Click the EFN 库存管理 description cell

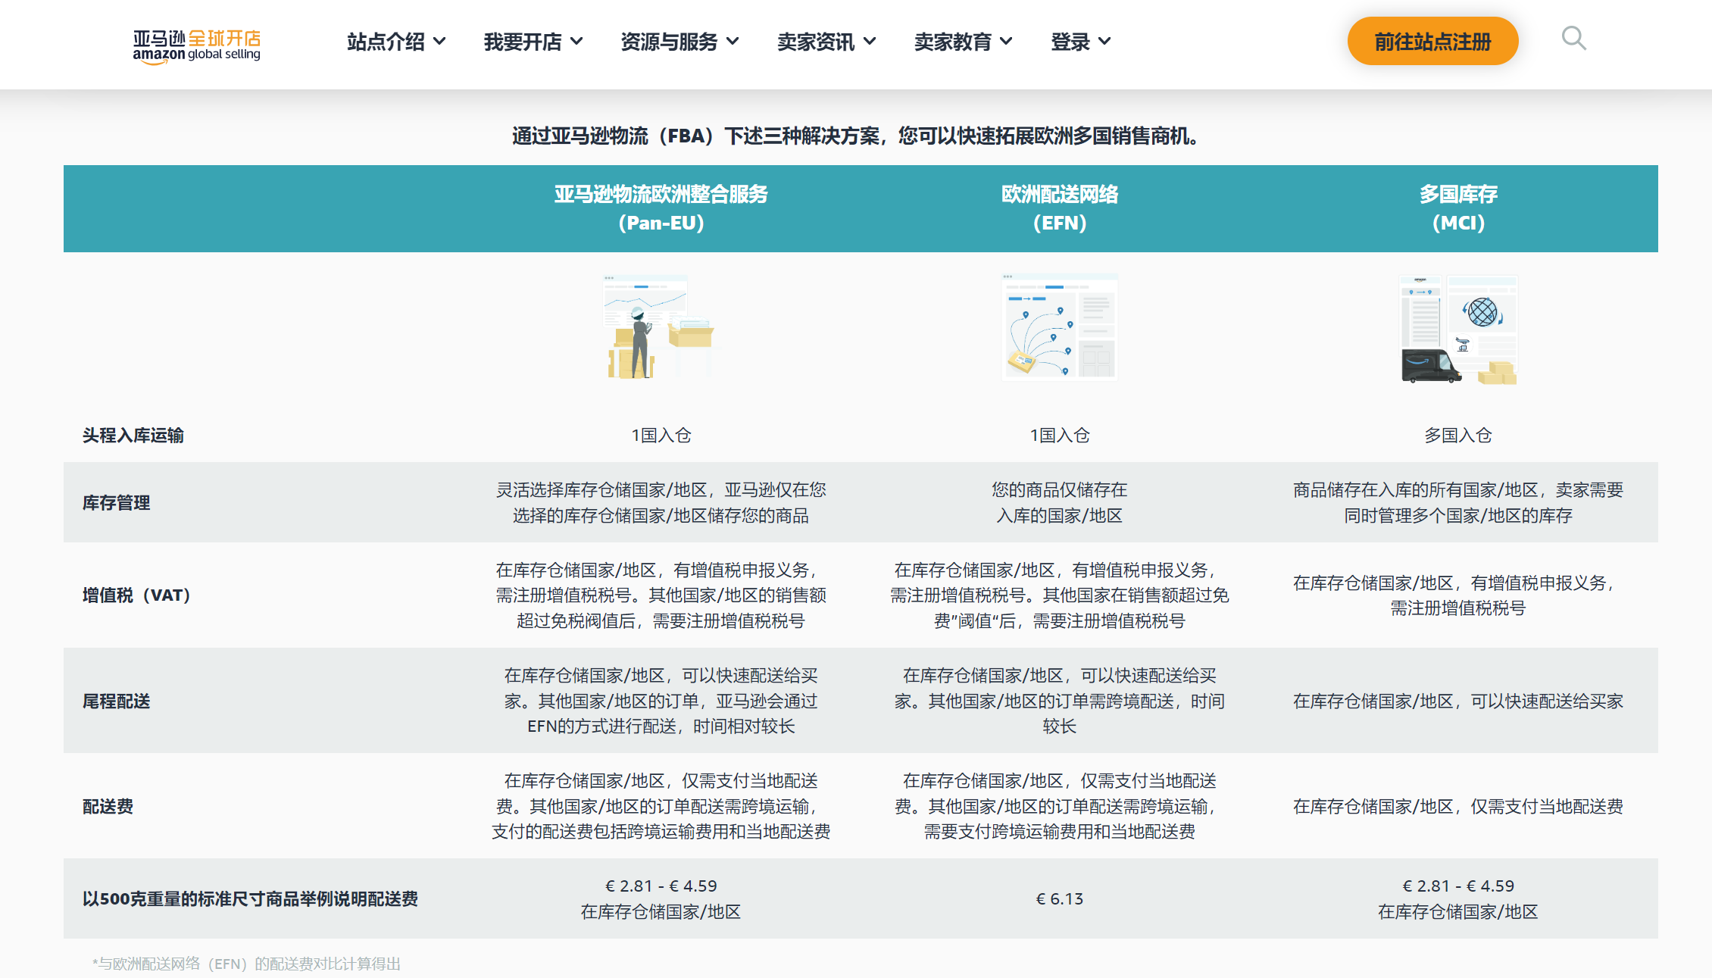pyautogui.click(x=1059, y=503)
